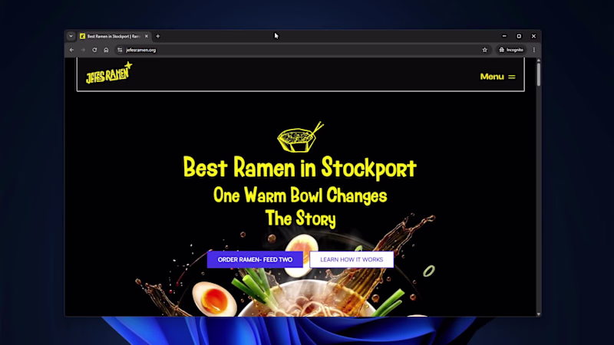Open a new tab with plus button

(158, 36)
